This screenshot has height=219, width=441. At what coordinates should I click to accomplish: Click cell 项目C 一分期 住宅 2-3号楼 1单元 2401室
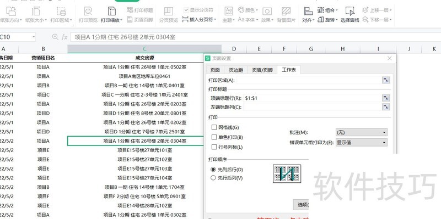(144, 94)
